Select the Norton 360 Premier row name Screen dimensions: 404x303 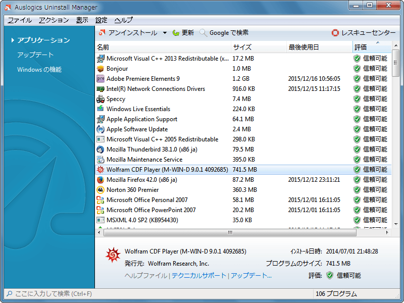[132, 190]
